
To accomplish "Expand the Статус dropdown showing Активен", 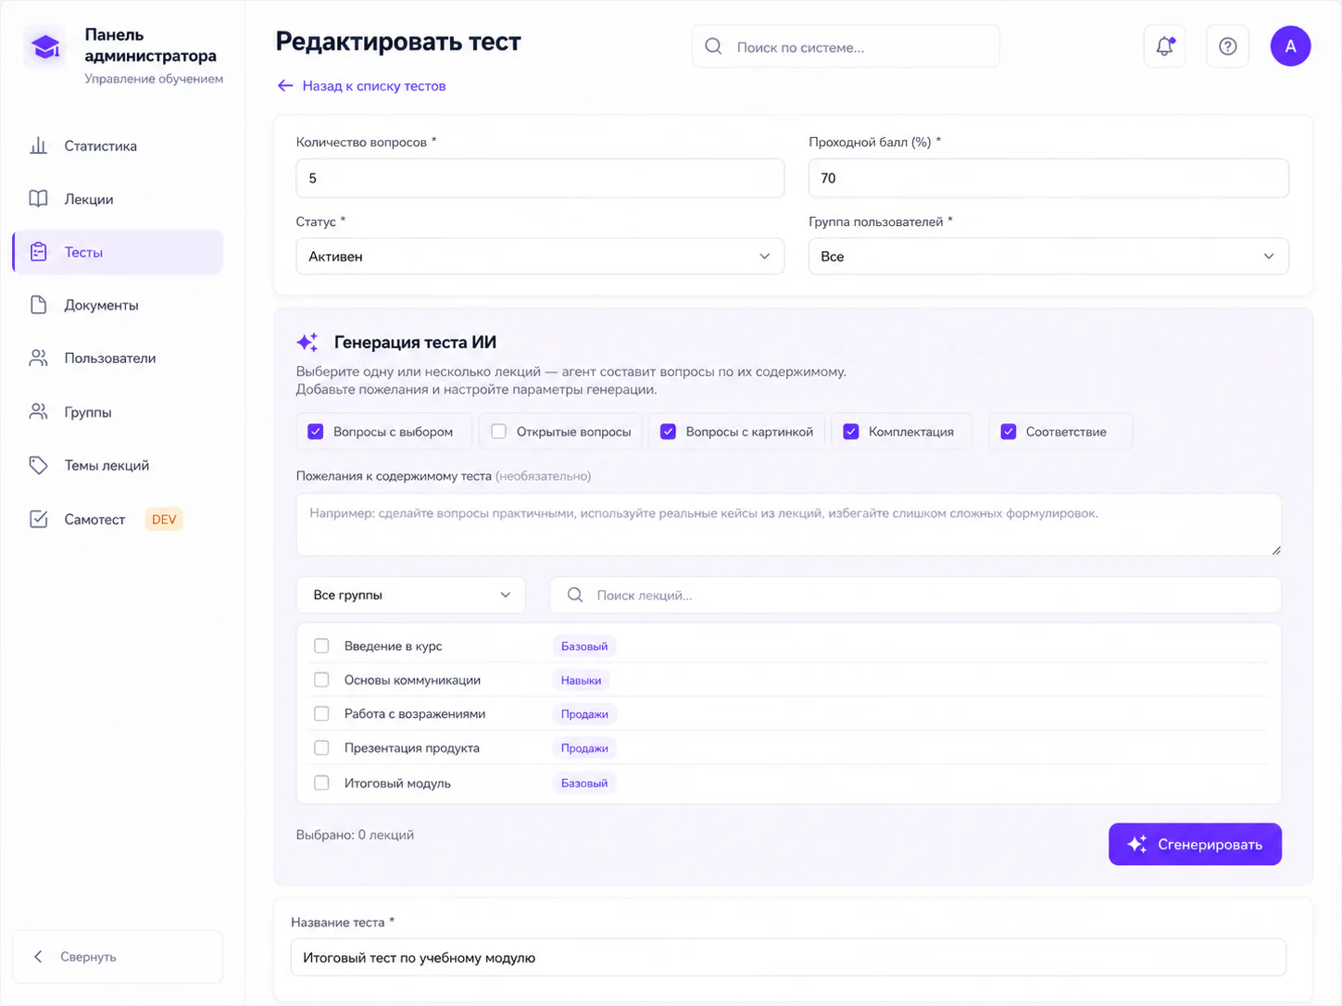I will point(540,257).
